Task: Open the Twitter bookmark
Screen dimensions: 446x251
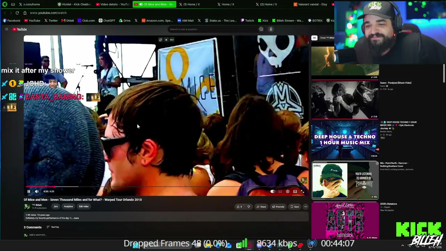Action: (51, 21)
